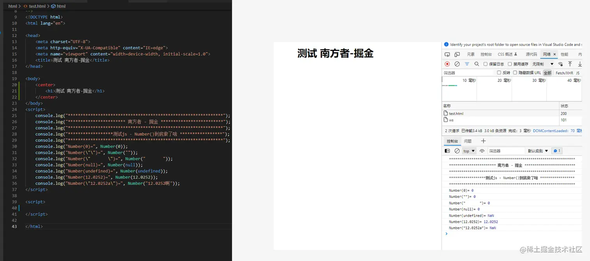The width and height of the screenshot is (590, 261).
Task: Click console output Number(undefined)= NaN
Action: pyautogui.click(x=471, y=215)
